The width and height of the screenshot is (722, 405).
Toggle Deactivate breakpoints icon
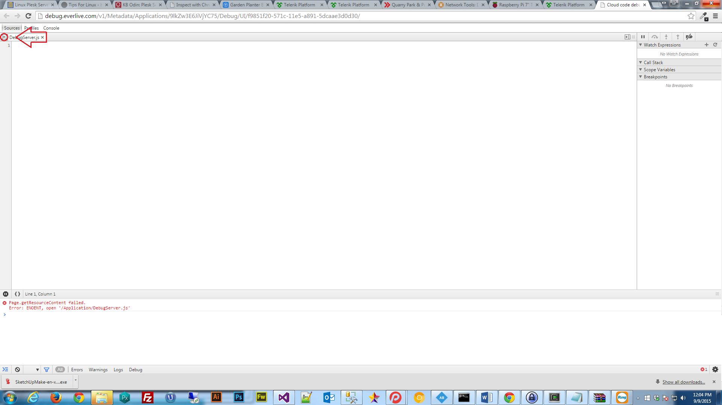point(689,37)
